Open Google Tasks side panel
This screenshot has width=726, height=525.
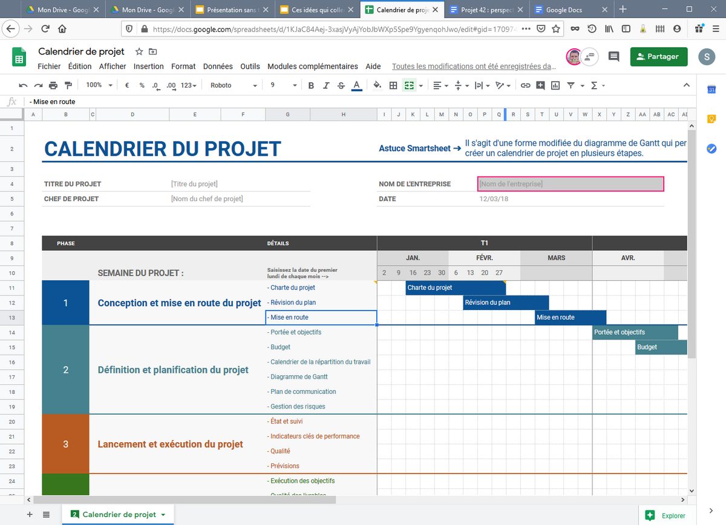(x=712, y=149)
